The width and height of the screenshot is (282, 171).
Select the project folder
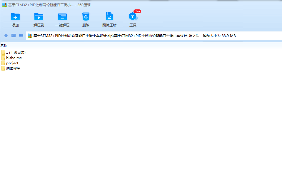coord(10,63)
